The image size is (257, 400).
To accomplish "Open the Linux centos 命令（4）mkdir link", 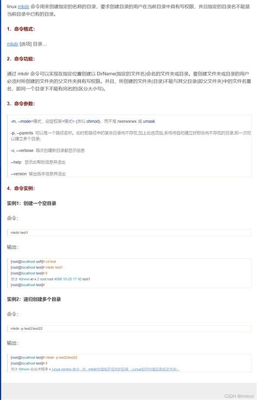I will (x=115, y=369).
